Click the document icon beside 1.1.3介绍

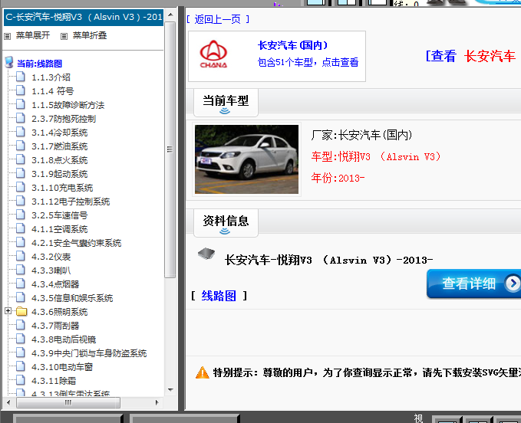[x=21, y=77]
